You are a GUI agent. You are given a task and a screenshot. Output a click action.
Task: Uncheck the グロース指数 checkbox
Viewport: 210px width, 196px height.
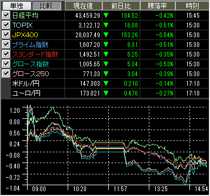tap(6, 64)
